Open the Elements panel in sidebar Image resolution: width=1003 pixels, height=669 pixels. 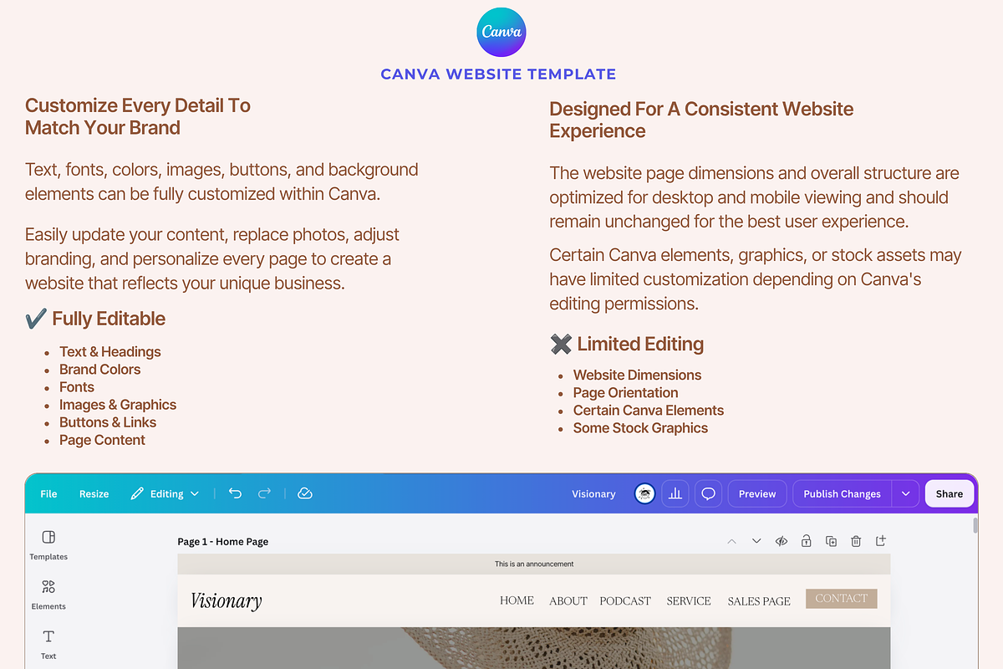[x=48, y=595]
